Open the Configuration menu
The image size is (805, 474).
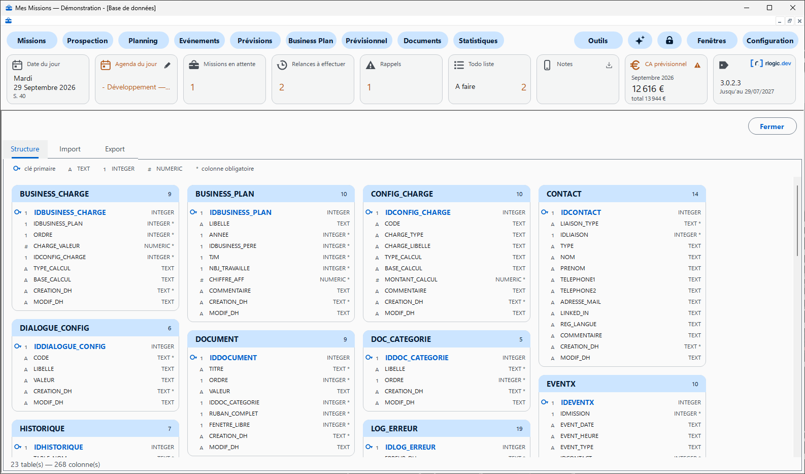pyautogui.click(x=770, y=41)
